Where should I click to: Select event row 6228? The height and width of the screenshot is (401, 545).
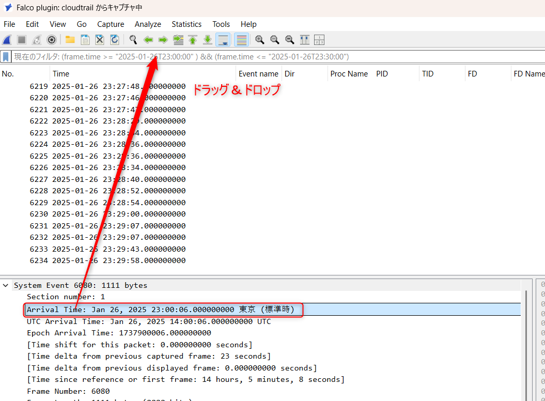click(x=273, y=191)
